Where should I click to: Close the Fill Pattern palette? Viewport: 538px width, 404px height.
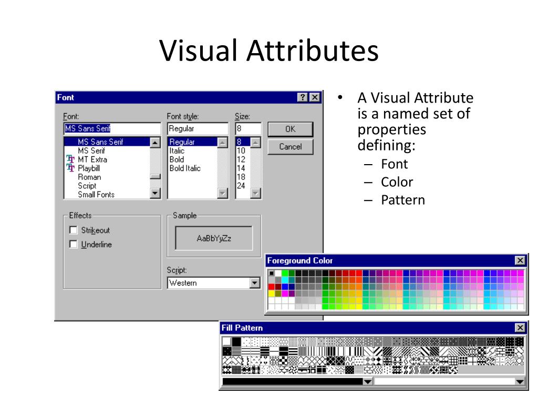click(520, 328)
